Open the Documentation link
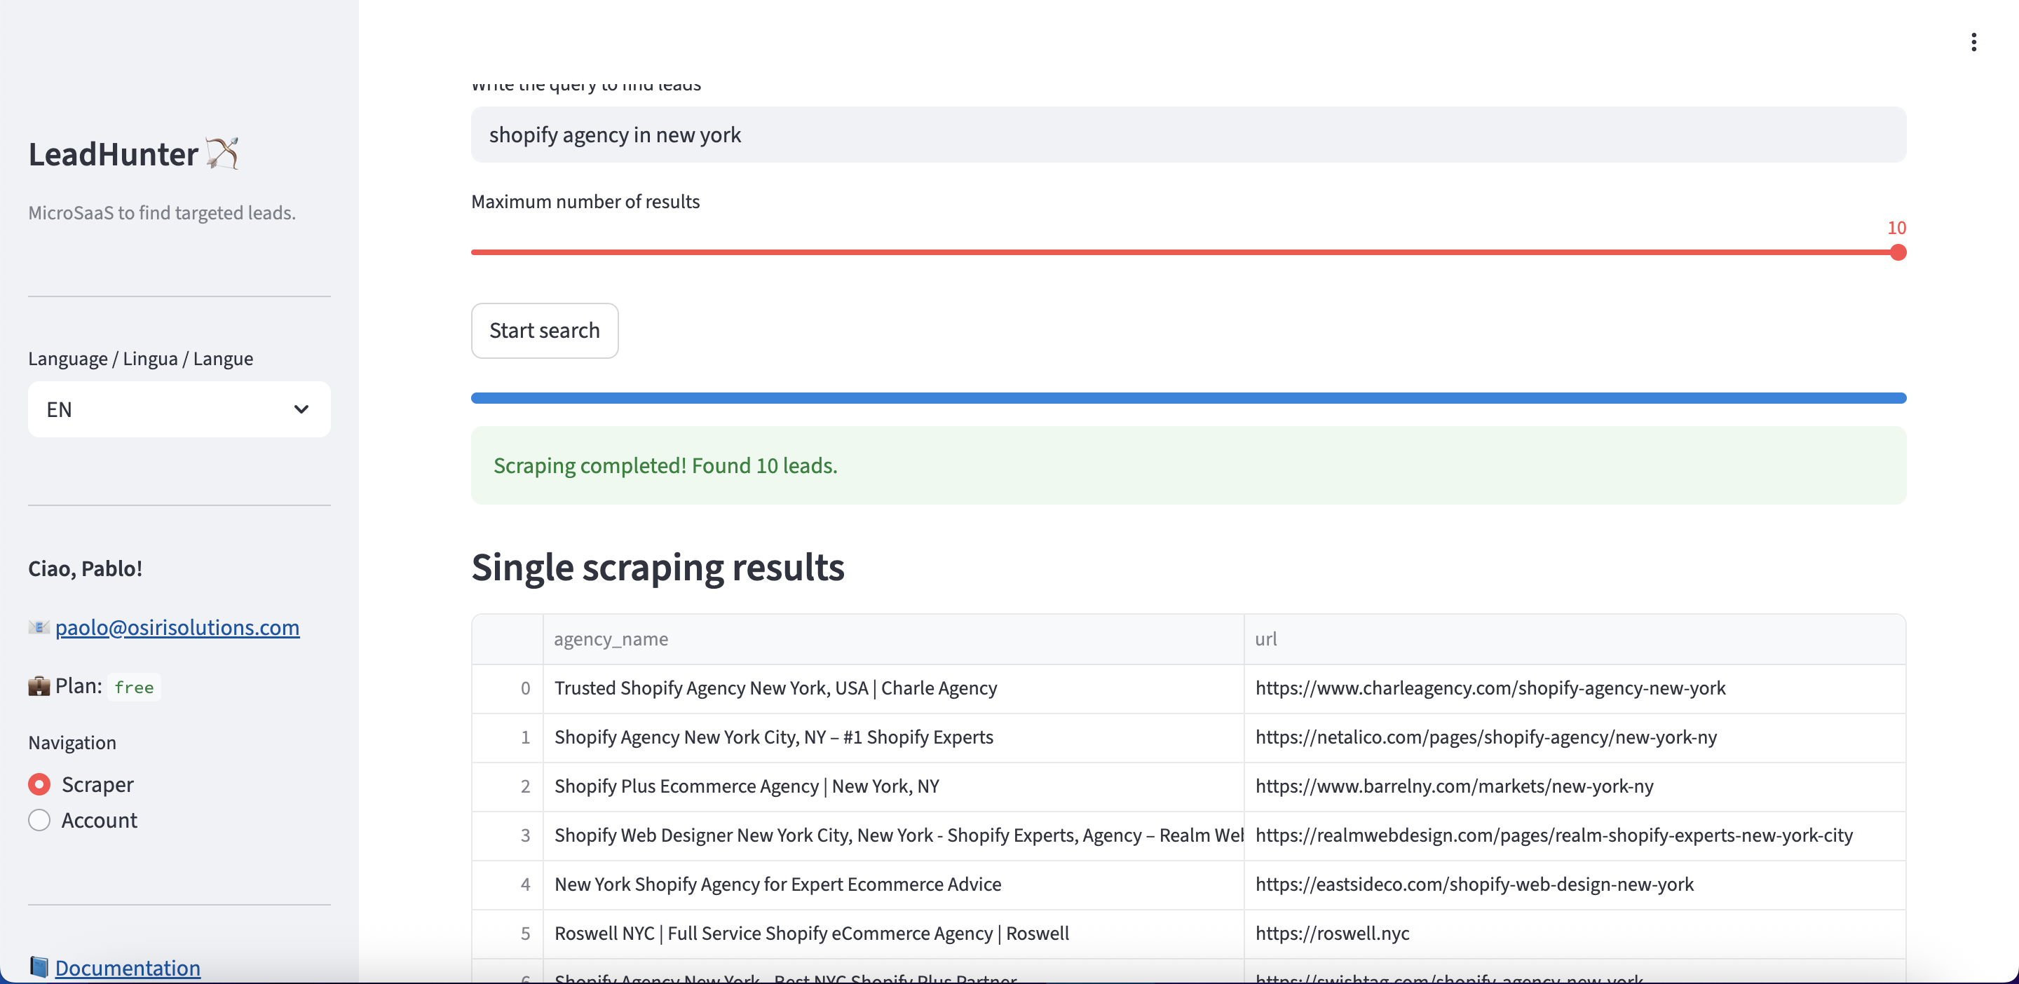This screenshot has height=984, width=2019. tap(128, 968)
